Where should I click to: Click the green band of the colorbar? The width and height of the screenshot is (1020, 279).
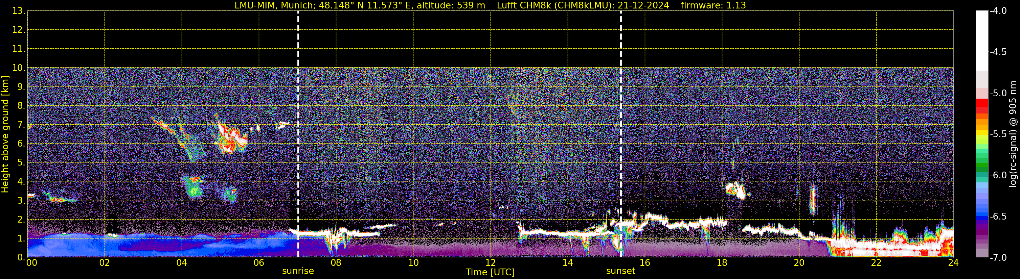pos(981,160)
